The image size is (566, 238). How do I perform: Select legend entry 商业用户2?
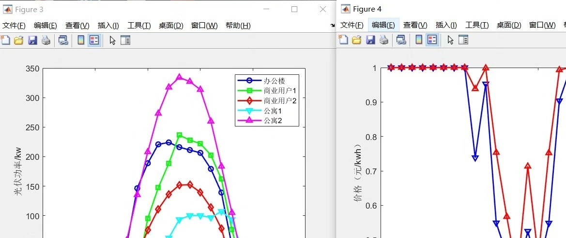[x=280, y=101]
